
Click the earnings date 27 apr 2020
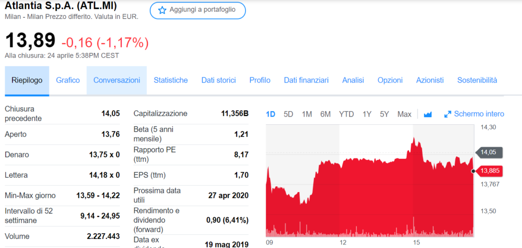pyautogui.click(x=228, y=196)
